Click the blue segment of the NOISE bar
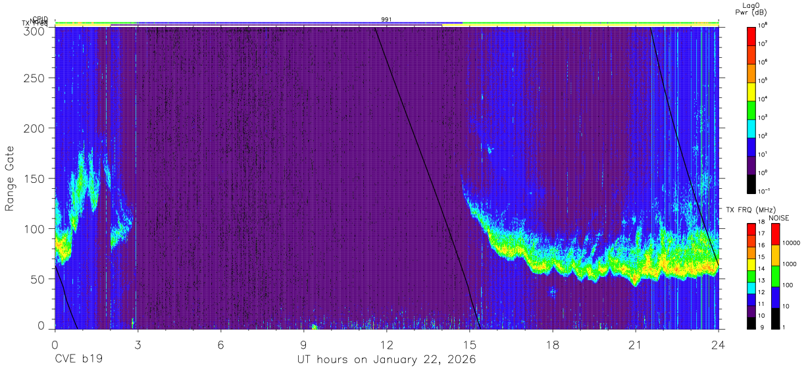 [775, 297]
